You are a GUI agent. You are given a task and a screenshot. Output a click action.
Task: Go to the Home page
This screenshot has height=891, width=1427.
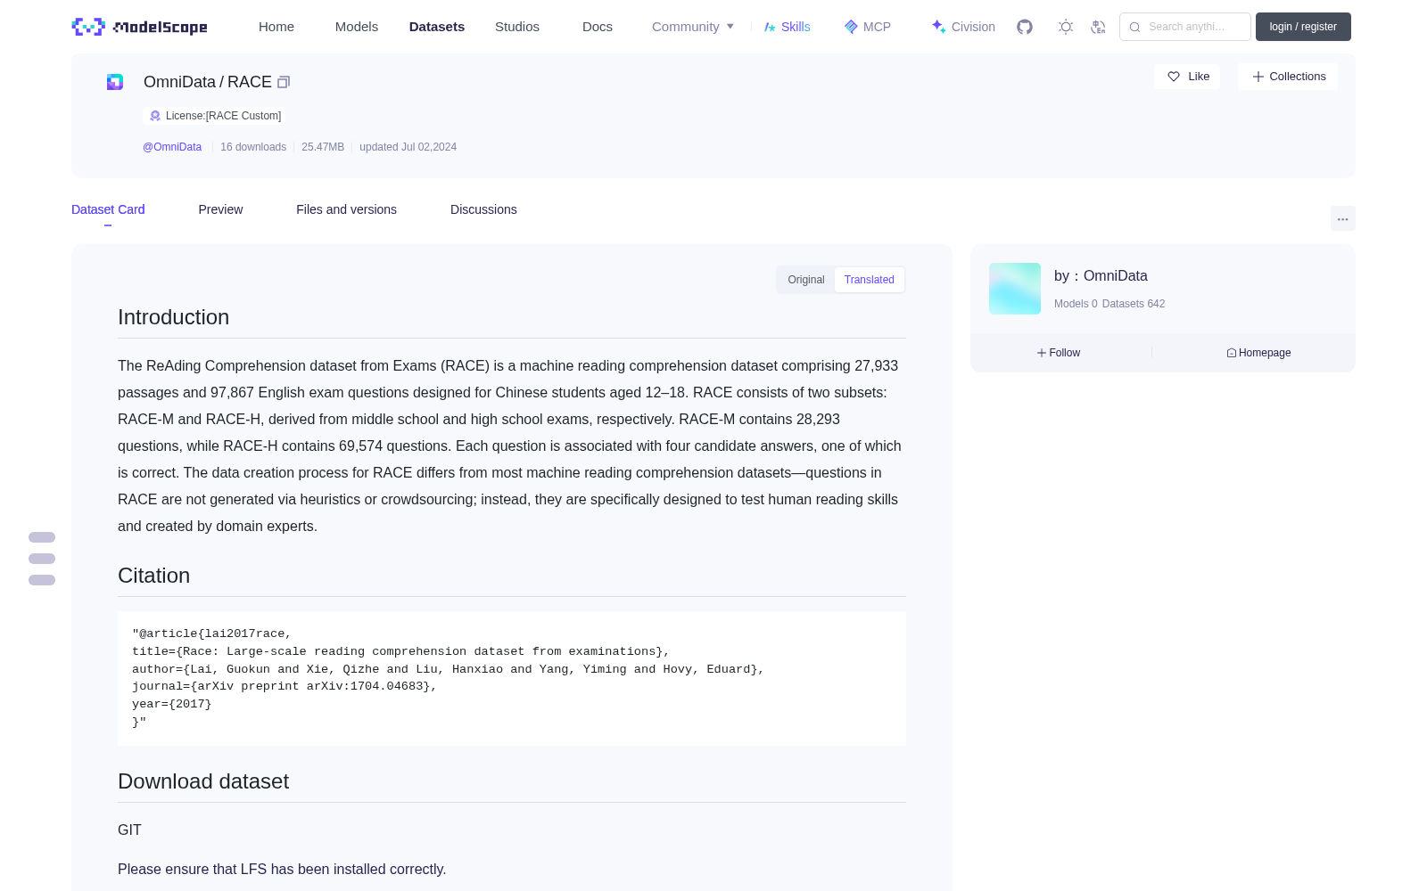pyautogui.click(x=276, y=27)
